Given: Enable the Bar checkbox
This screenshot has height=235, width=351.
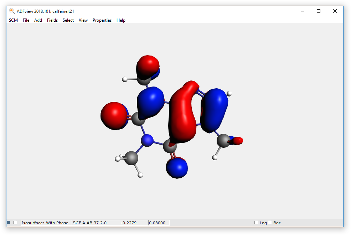Looking at the screenshot, I should point(270,223).
